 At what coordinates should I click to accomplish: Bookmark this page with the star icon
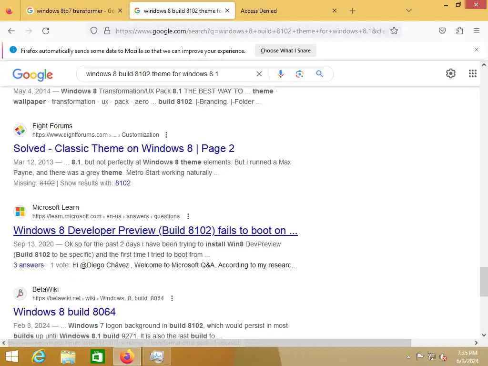(394, 31)
